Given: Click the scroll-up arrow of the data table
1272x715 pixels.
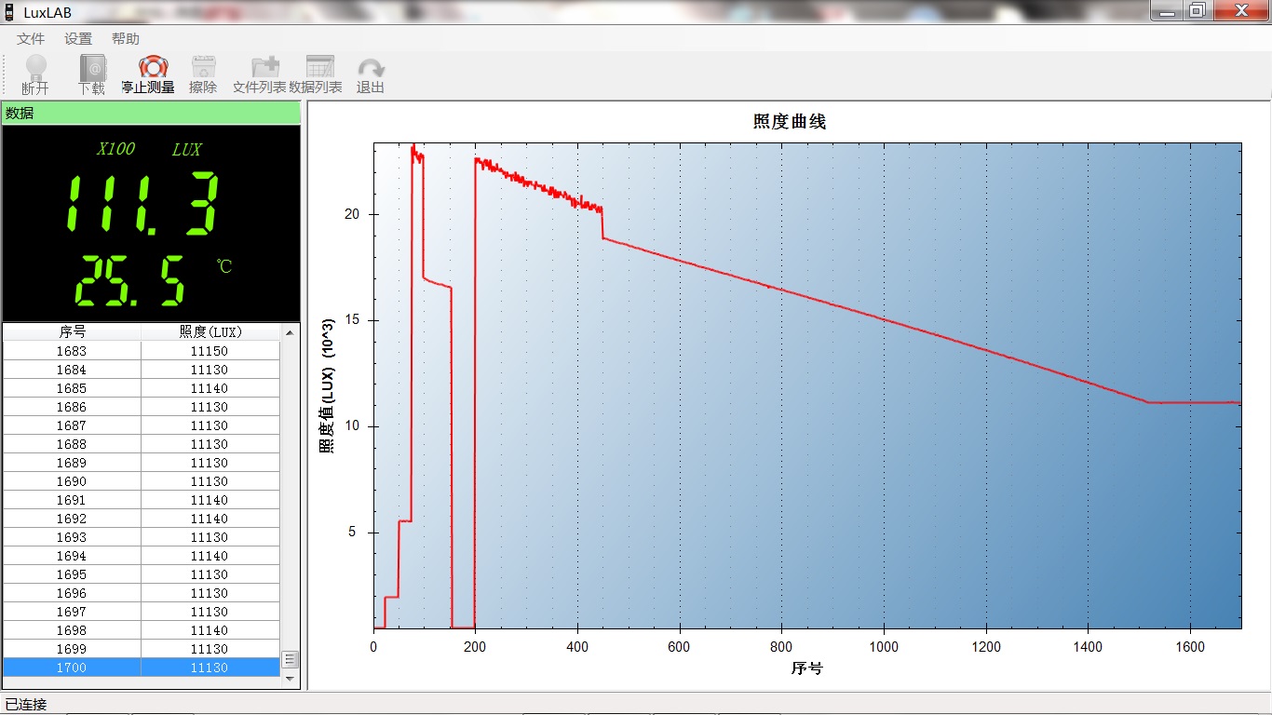Looking at the screenshot, I should coord(290,332).
